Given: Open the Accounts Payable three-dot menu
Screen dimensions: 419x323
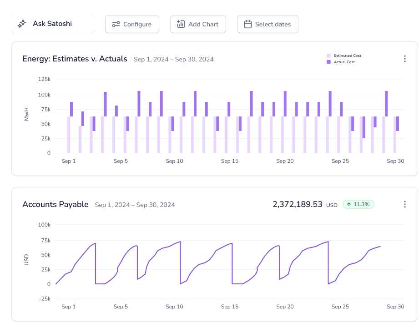Looking at the screenshot, I should point(405,204).
